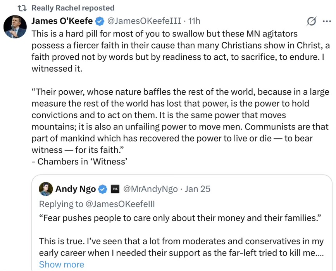Click the verified badge beside James O'Keefe
Screen dimensions: 336x271
(x=100, y=21)
